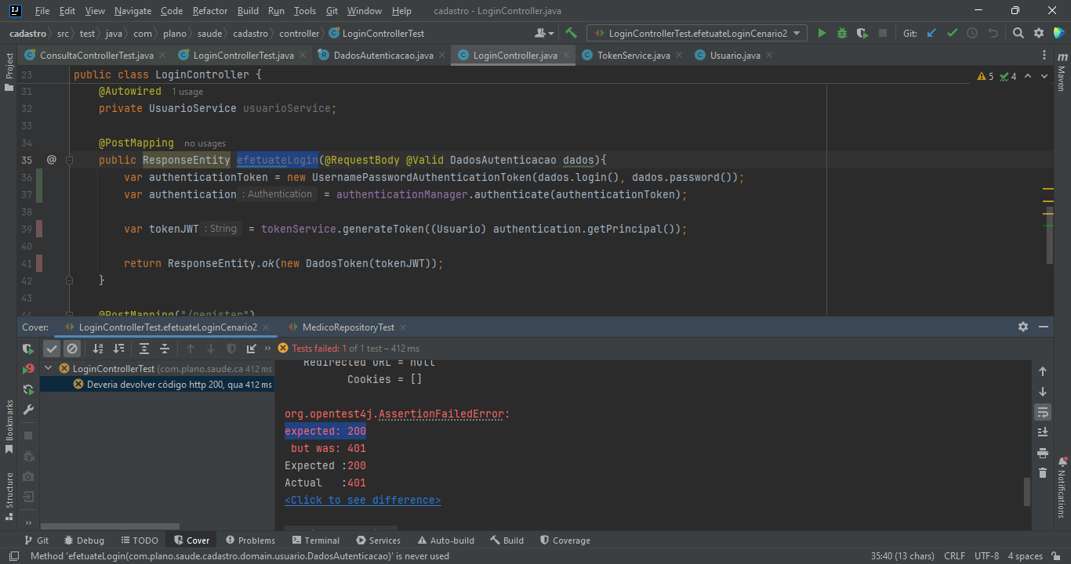Open the colorful JetBrains toolbox icon at top right
The width and height of the screenshot is (1071, 564).
point(1059,34)
